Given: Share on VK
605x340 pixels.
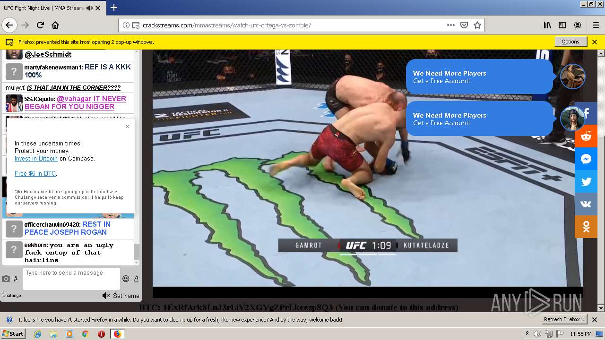Looking at the screenshot, I should point(586,204).
